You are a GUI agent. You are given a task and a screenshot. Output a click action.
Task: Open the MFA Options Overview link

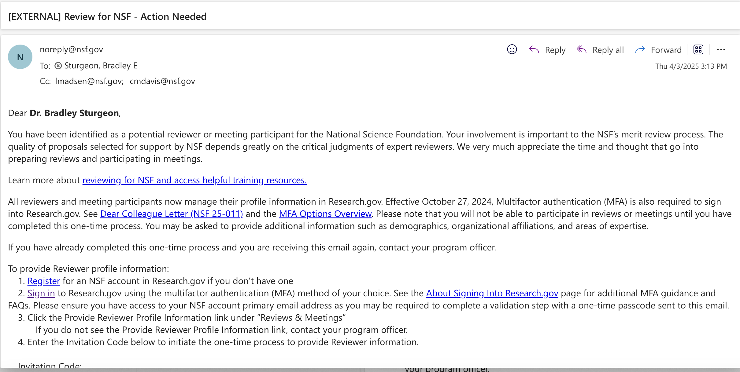point(325,214)
